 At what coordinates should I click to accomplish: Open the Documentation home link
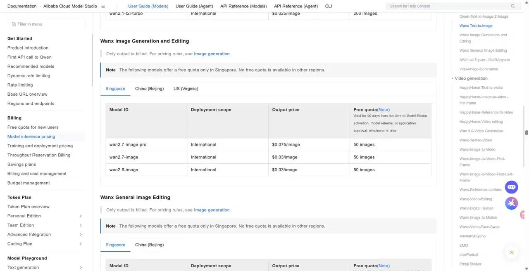pos(22,6)
